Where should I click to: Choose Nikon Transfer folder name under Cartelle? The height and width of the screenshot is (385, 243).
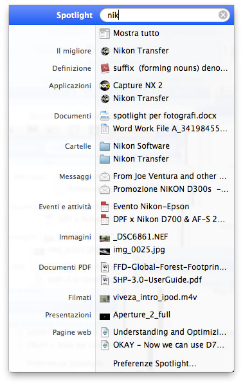141,159
